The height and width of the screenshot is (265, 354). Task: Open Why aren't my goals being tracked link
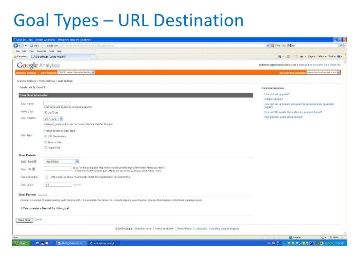pyautogui.click(x=283, y=117)
